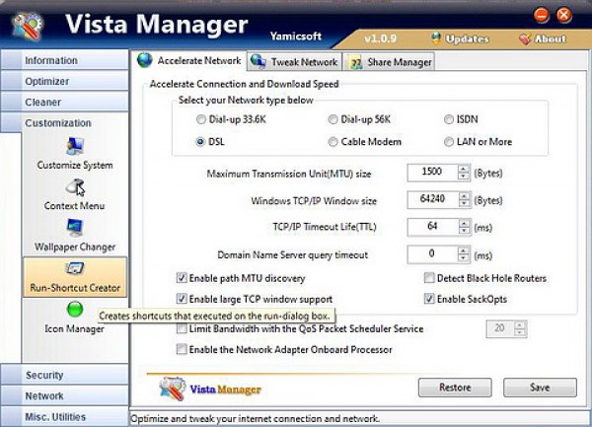This screenshot has height=427, width=592.
Task: Launch Wallpaper Changer icon
Action: [x=74, y=228]
